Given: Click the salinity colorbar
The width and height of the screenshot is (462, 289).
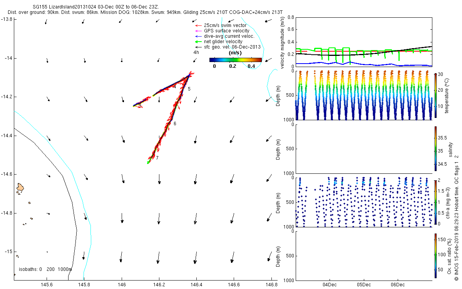Looking at the screenshot, I should point(435,148).
